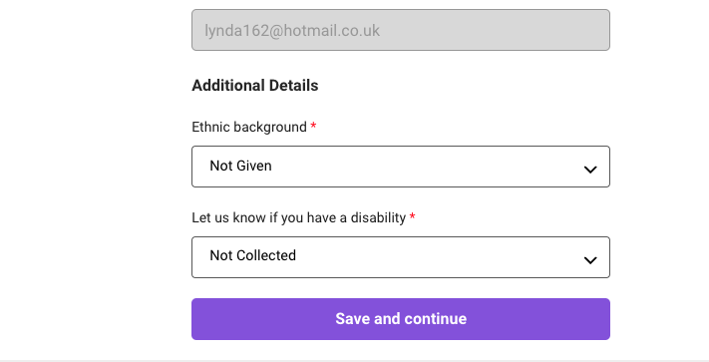This screenshot has width=709, height=362.
Task: Select the 'Not Given' value text
Action: 240,166
